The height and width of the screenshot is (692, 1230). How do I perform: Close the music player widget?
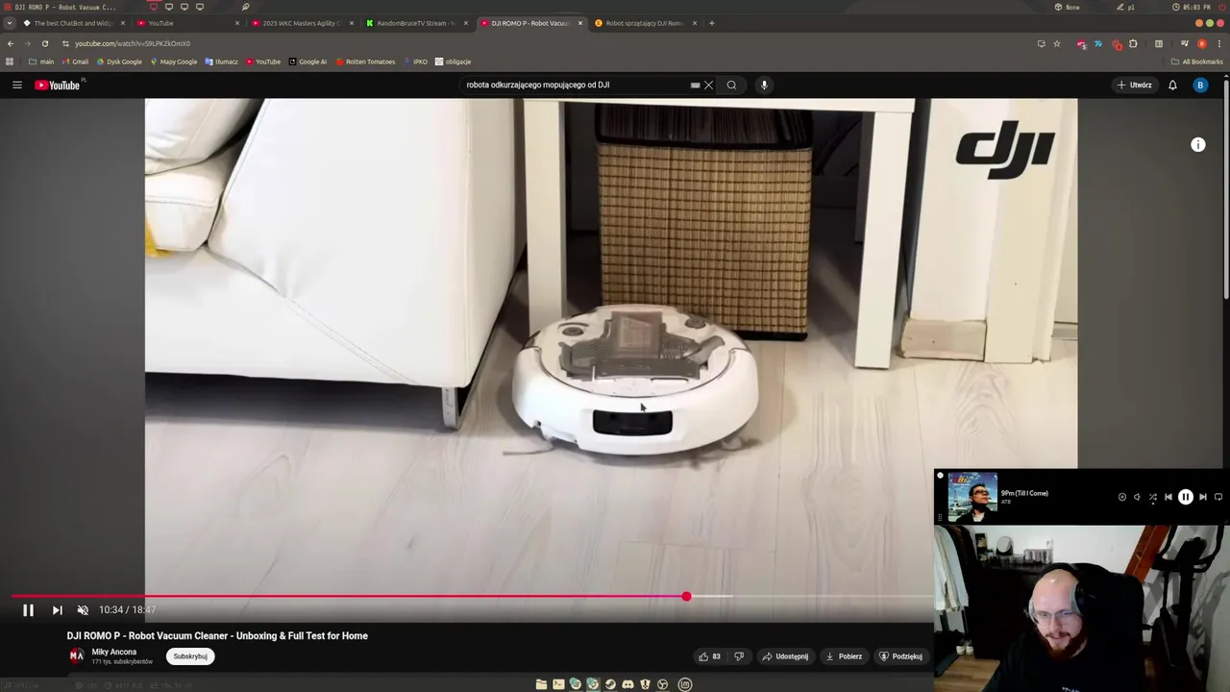940,476
